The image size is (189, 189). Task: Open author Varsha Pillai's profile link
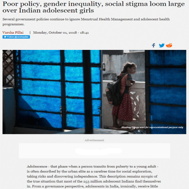pos(13,33)
